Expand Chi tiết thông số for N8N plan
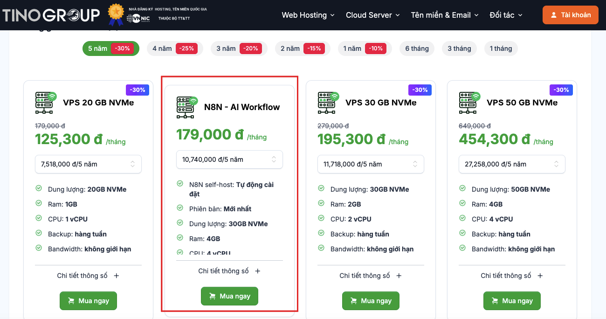This screenshot has height=319, width=606. click(x=229, y=271)
